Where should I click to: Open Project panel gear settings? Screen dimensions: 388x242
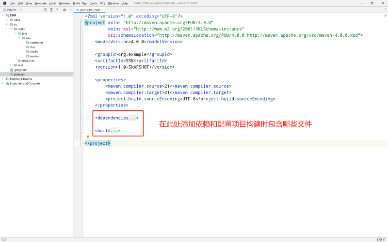tap(65, 10)
